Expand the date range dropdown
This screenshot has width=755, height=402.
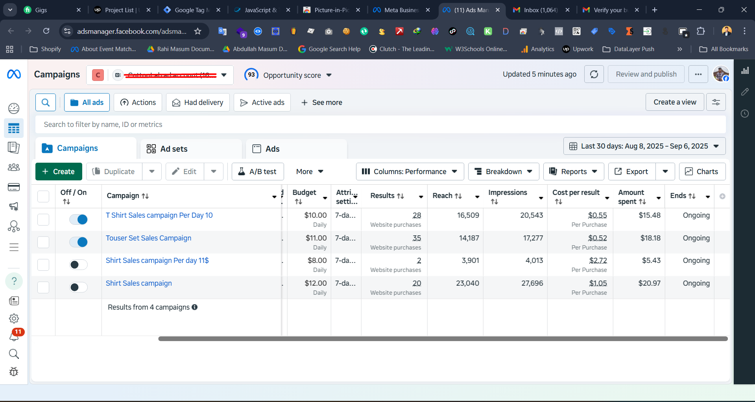[644, 146]
